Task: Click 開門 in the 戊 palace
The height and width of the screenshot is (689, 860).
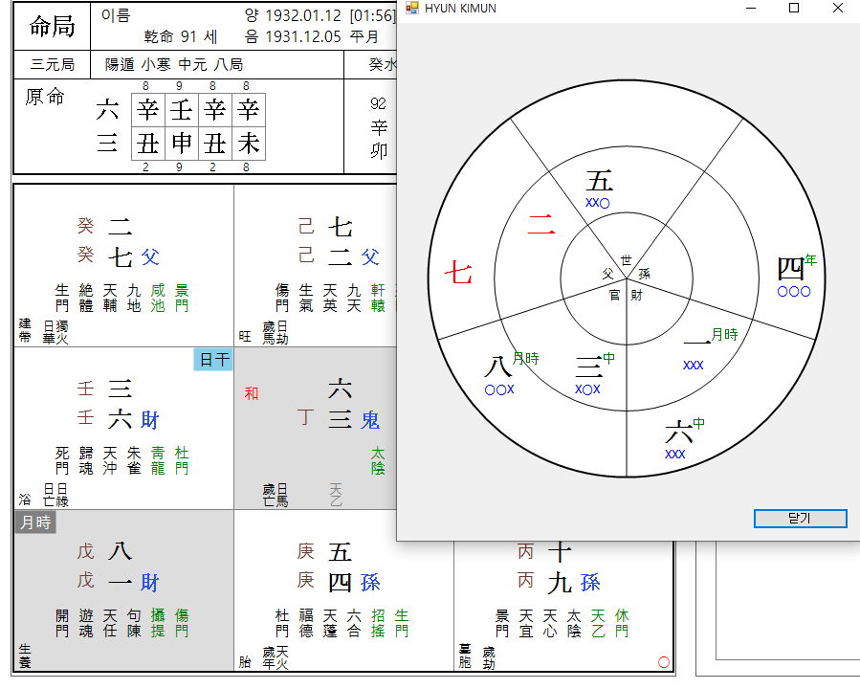Action: pyautogui.click(x=62, y=623)
